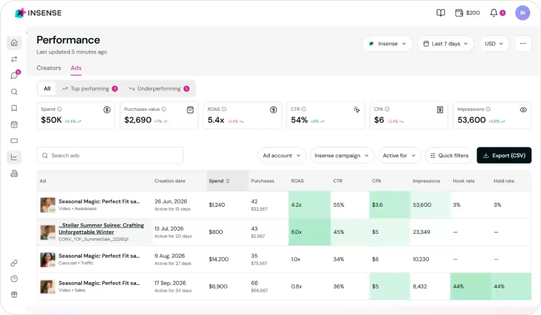This screenshot has width=541, height=315.
Task: Click the gift icon in sidebar
Action: pos(14,294)
